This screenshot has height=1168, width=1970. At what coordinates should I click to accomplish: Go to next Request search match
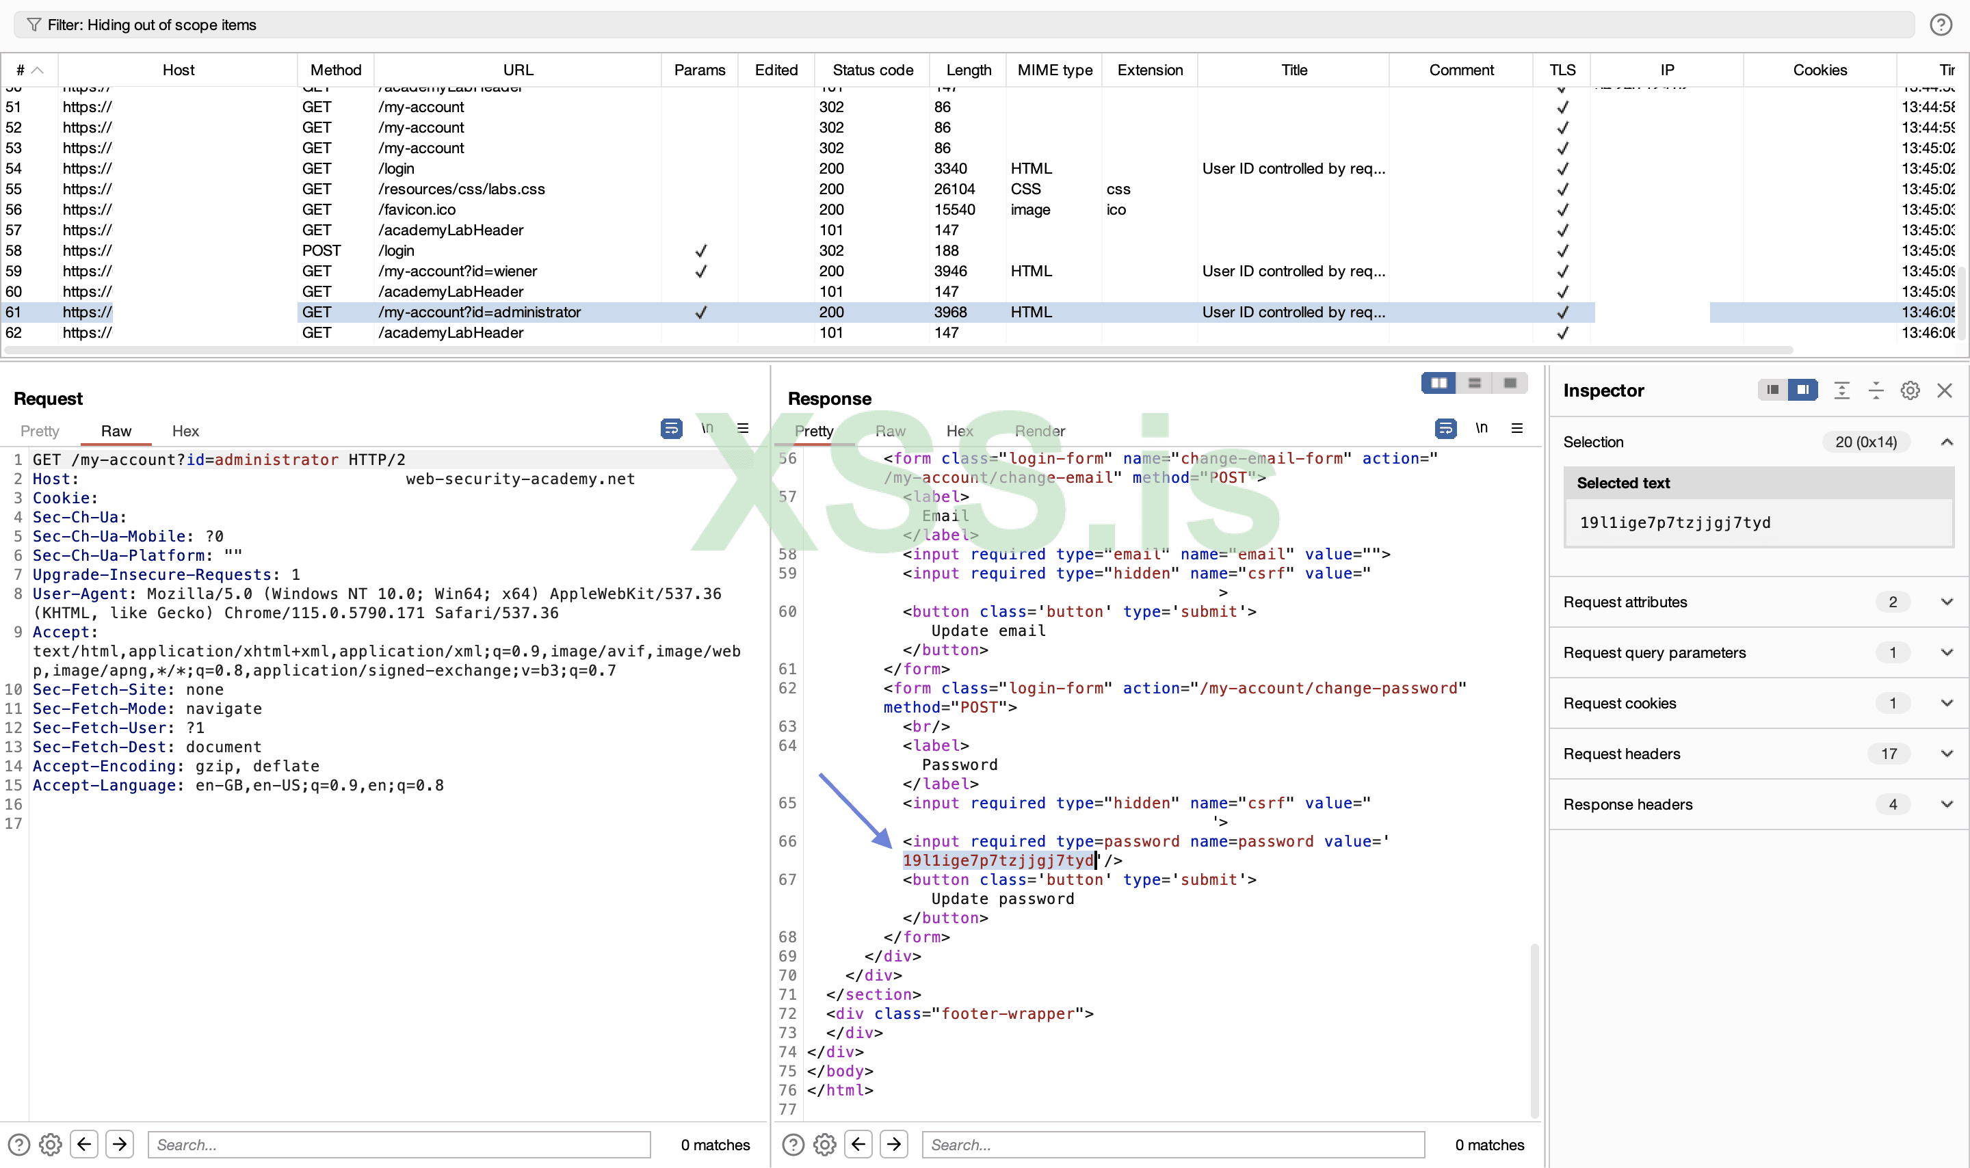point(120,1144)
